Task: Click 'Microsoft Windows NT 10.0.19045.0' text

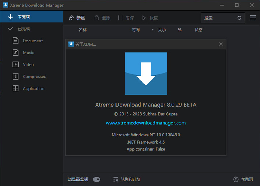Action: click(x=146, y=135)
